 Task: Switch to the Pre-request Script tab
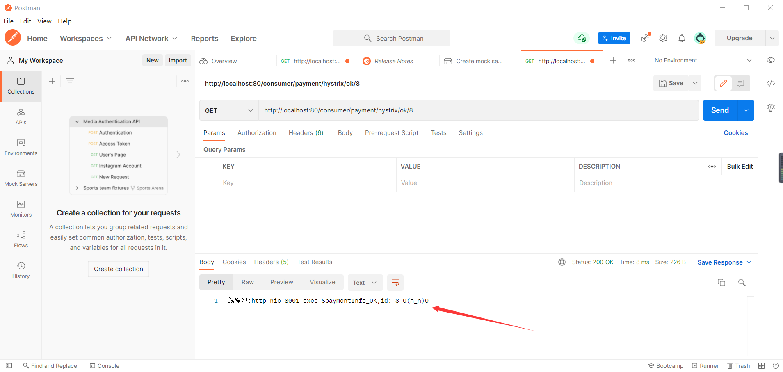coord(392,133)
